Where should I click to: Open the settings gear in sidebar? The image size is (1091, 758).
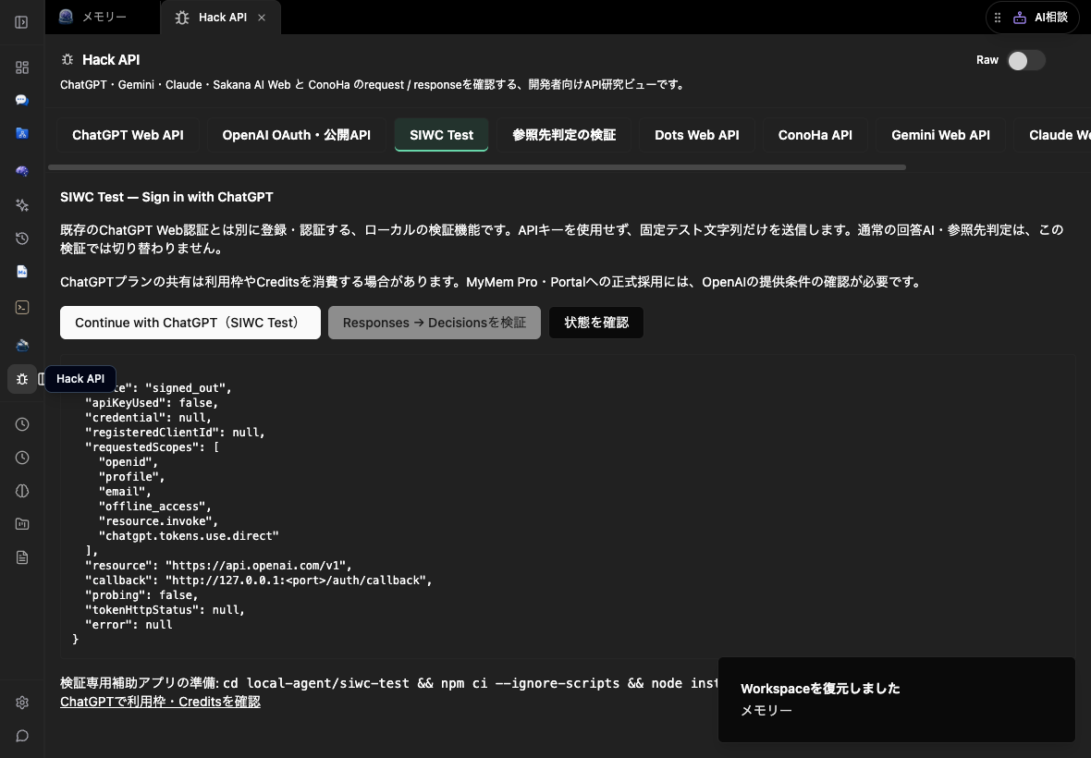[21, 703]
